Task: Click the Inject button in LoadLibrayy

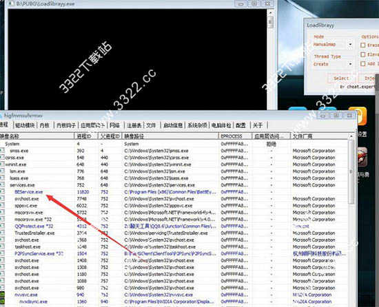Action: (x=369, y=78)
